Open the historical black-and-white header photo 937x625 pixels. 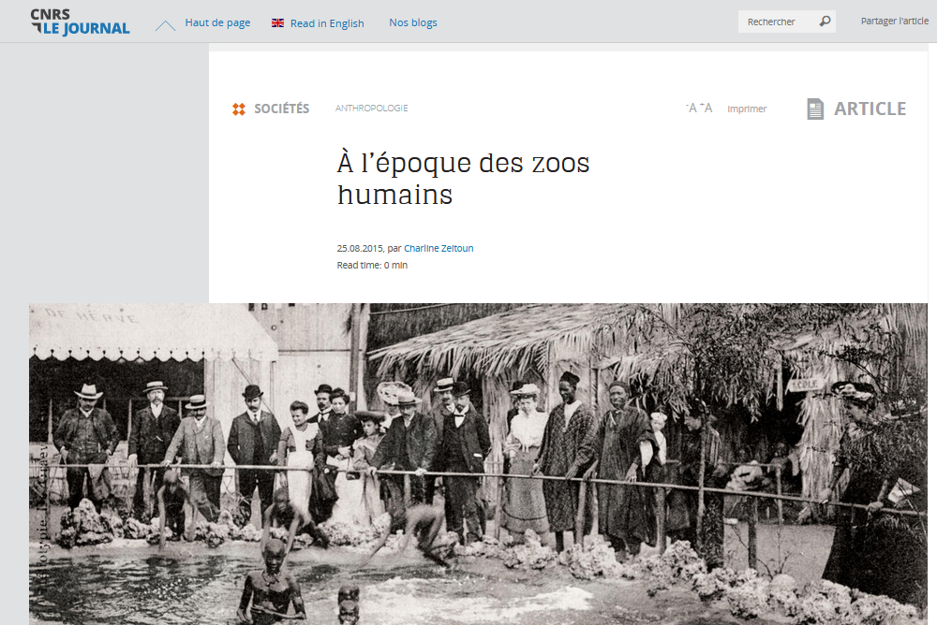click(x=478, y=464)
